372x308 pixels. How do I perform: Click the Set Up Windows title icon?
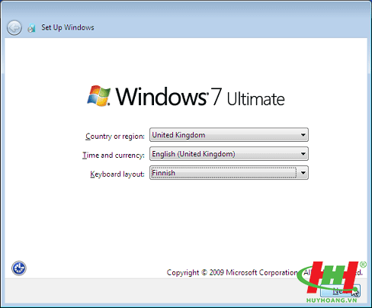31,27
